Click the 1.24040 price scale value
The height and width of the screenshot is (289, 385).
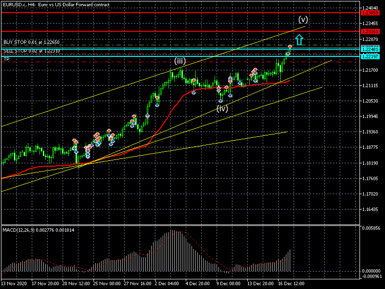372,8
